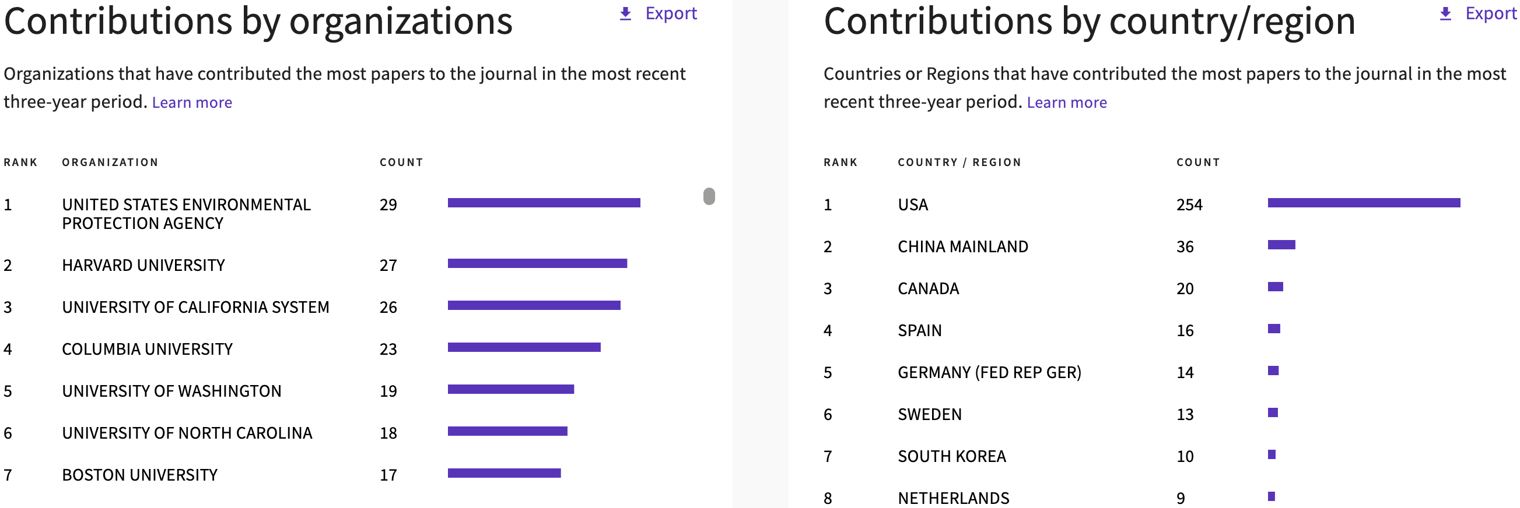Viewport: 1520px width, 508px height.
Task: Click the country/region Export download icon
Action: (1445, 13)
